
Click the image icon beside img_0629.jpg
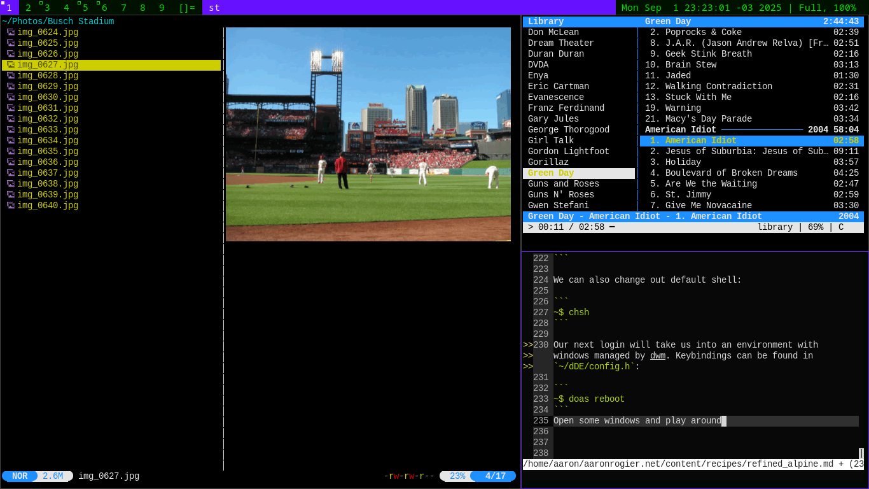click(x=11, y=87)
